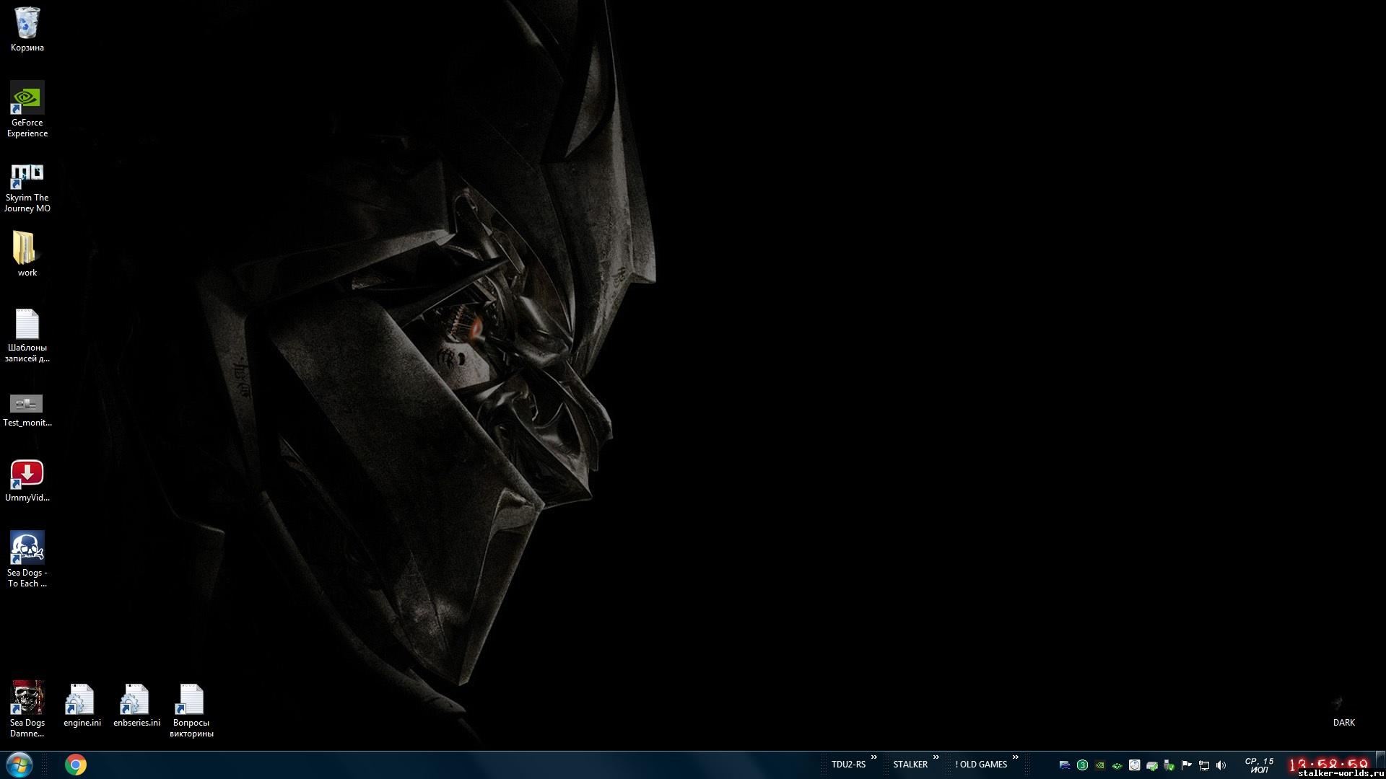
Task: Open the STALKER toolbar label
Action: pos(910,765)
